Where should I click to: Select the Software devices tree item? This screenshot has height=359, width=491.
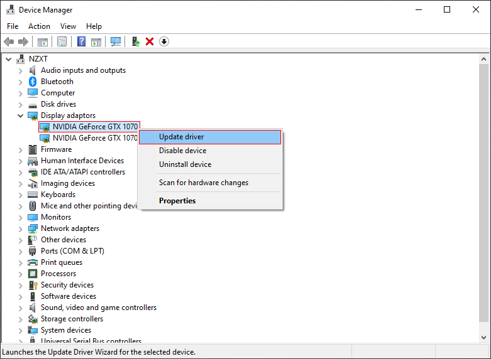point(69,296)
